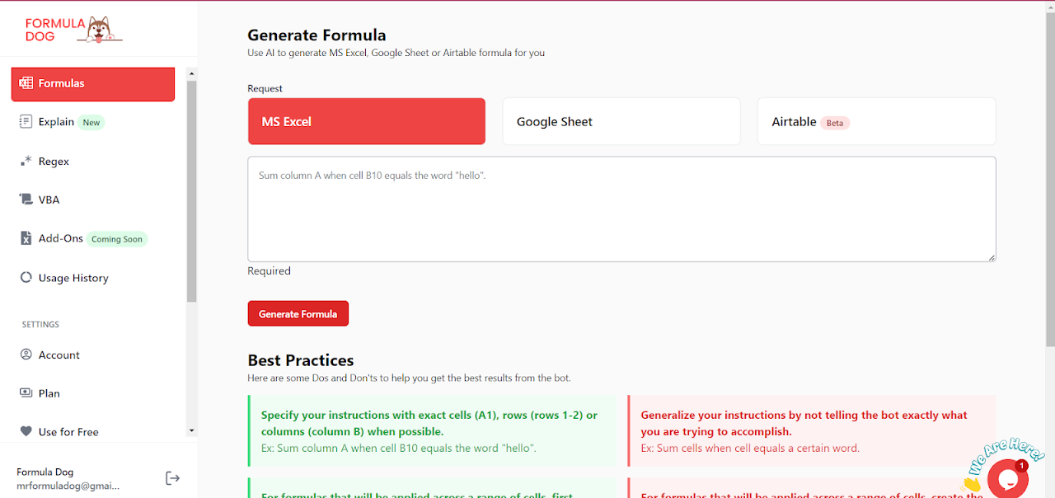Click the Coming Soon badge
1055x498 pixels.
pyautogui.click(x=117, y=239)
